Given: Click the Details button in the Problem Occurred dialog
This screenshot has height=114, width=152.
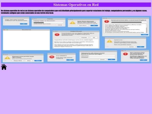Looking at the screenshot, I should pos(84,37).
